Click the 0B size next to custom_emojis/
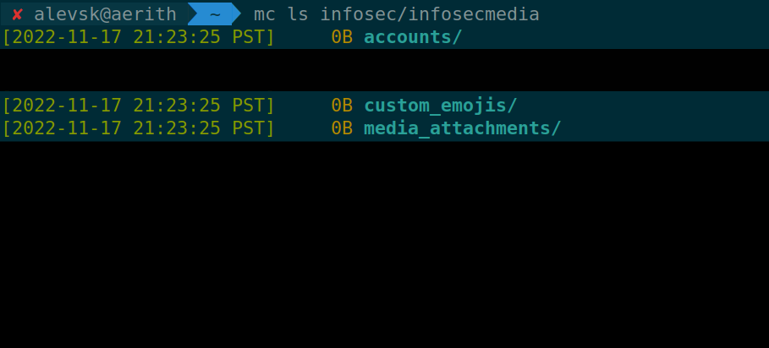The image size is (769, 348). tap(342, 106)
